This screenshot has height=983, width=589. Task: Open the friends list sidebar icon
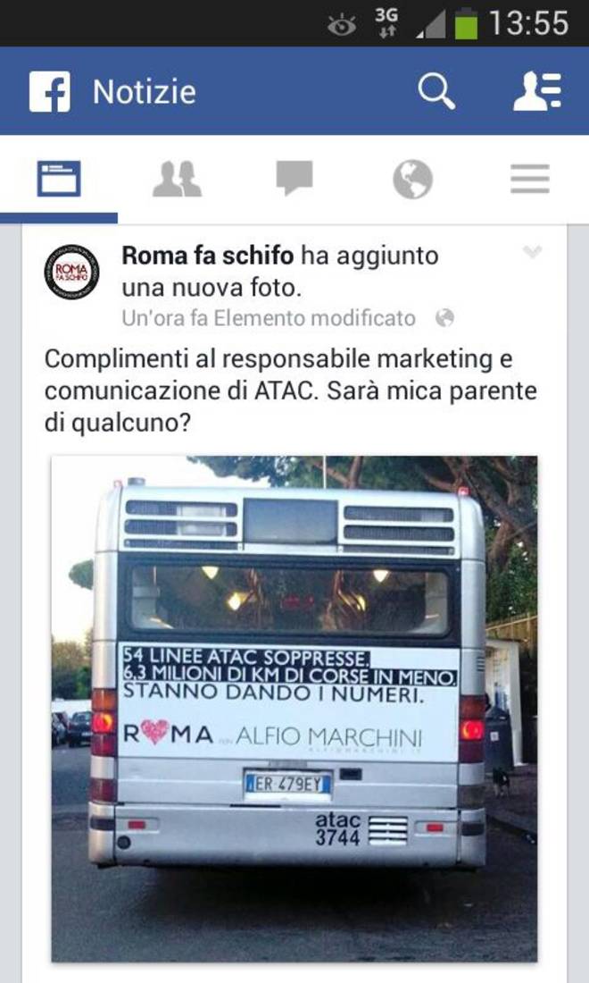(x=537, y=91)
